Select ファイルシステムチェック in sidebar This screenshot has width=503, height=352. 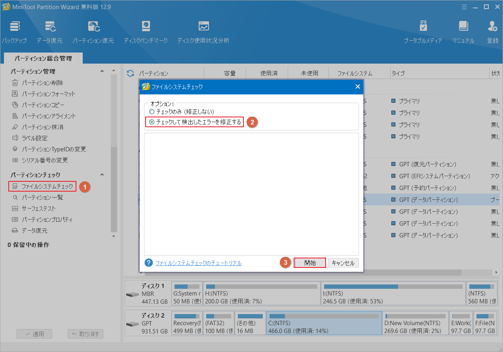pos(42,186)
